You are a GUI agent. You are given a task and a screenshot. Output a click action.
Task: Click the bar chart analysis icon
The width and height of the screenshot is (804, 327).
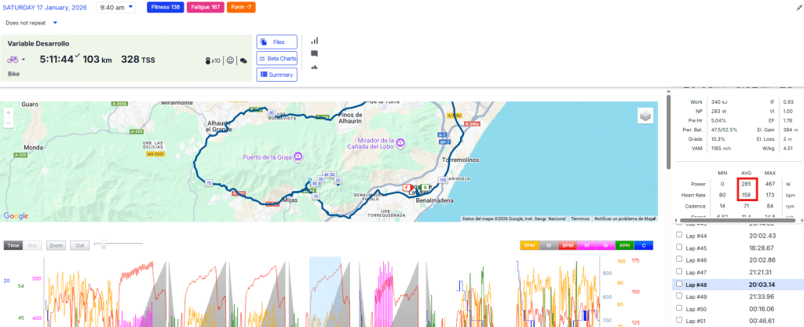tap(314, 40)
